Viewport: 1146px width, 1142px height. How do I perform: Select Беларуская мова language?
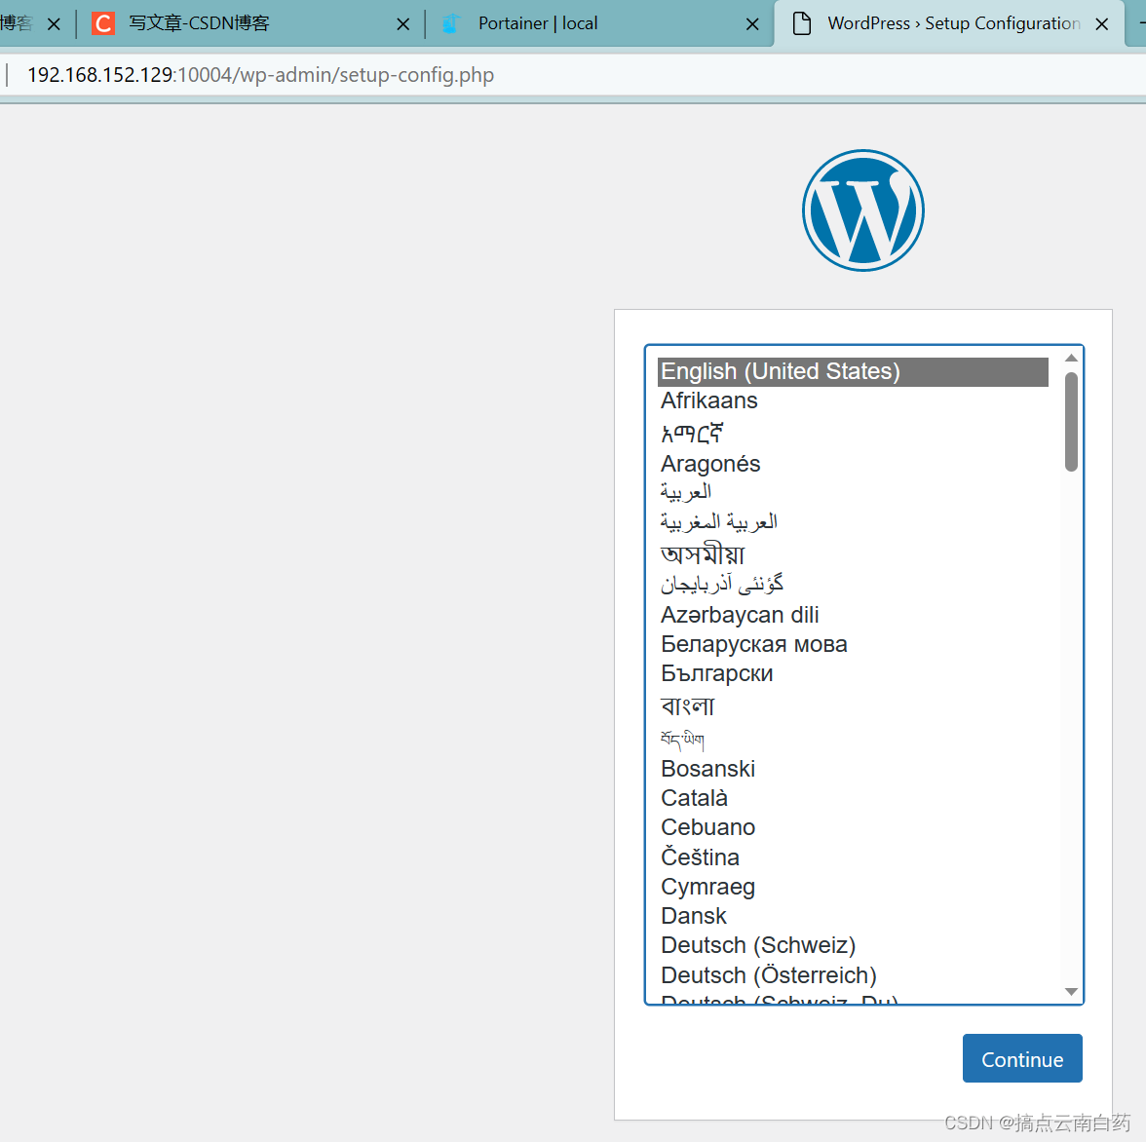[x=853, y=644]
